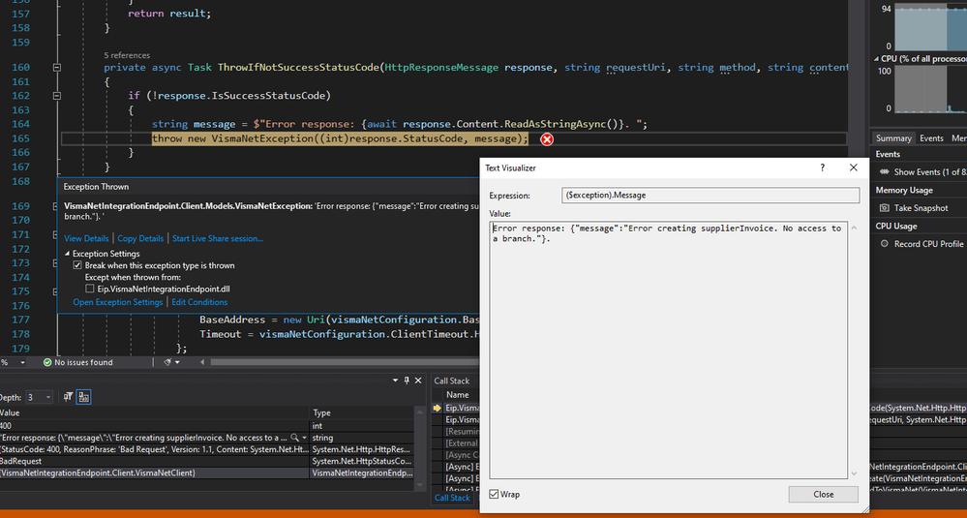Open Edit Conditions link

[x=199, y=302]
